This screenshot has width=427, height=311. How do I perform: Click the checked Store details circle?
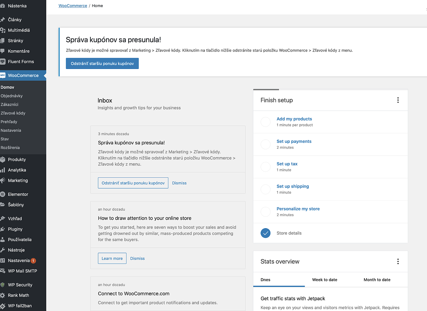[265, 233]
